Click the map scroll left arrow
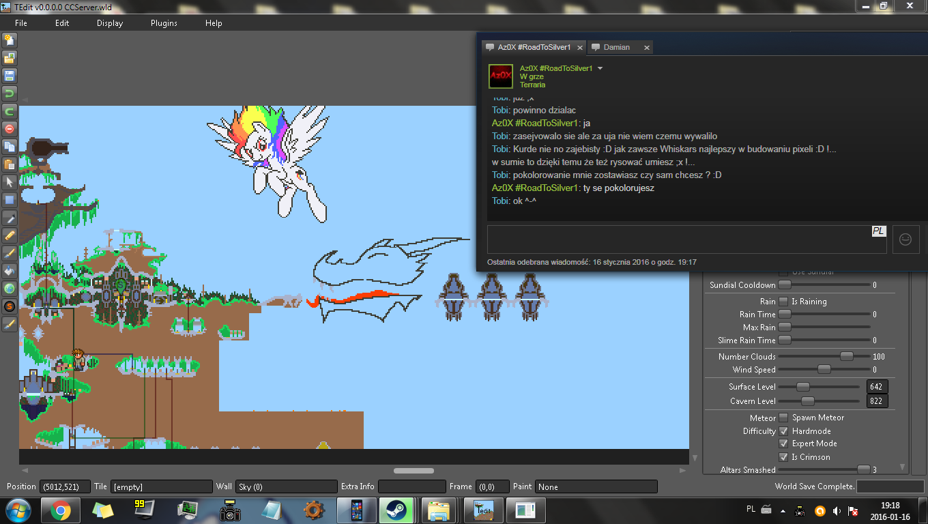The height and width of the screenshot is (524, 928). pyautogui.click(x=25, y=470)
